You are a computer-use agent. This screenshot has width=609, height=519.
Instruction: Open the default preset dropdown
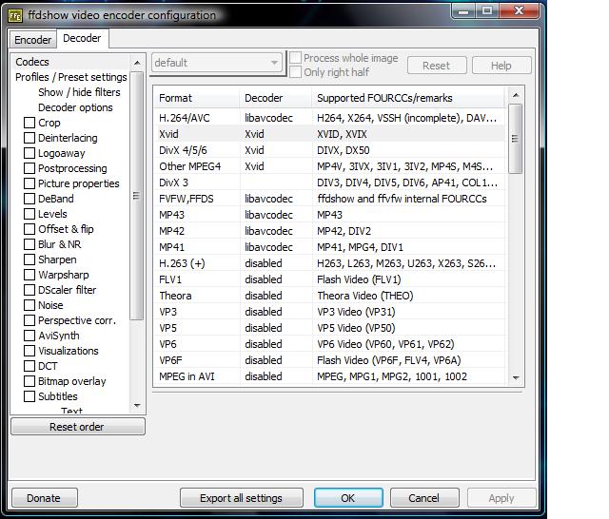click(x=217, y=63)
